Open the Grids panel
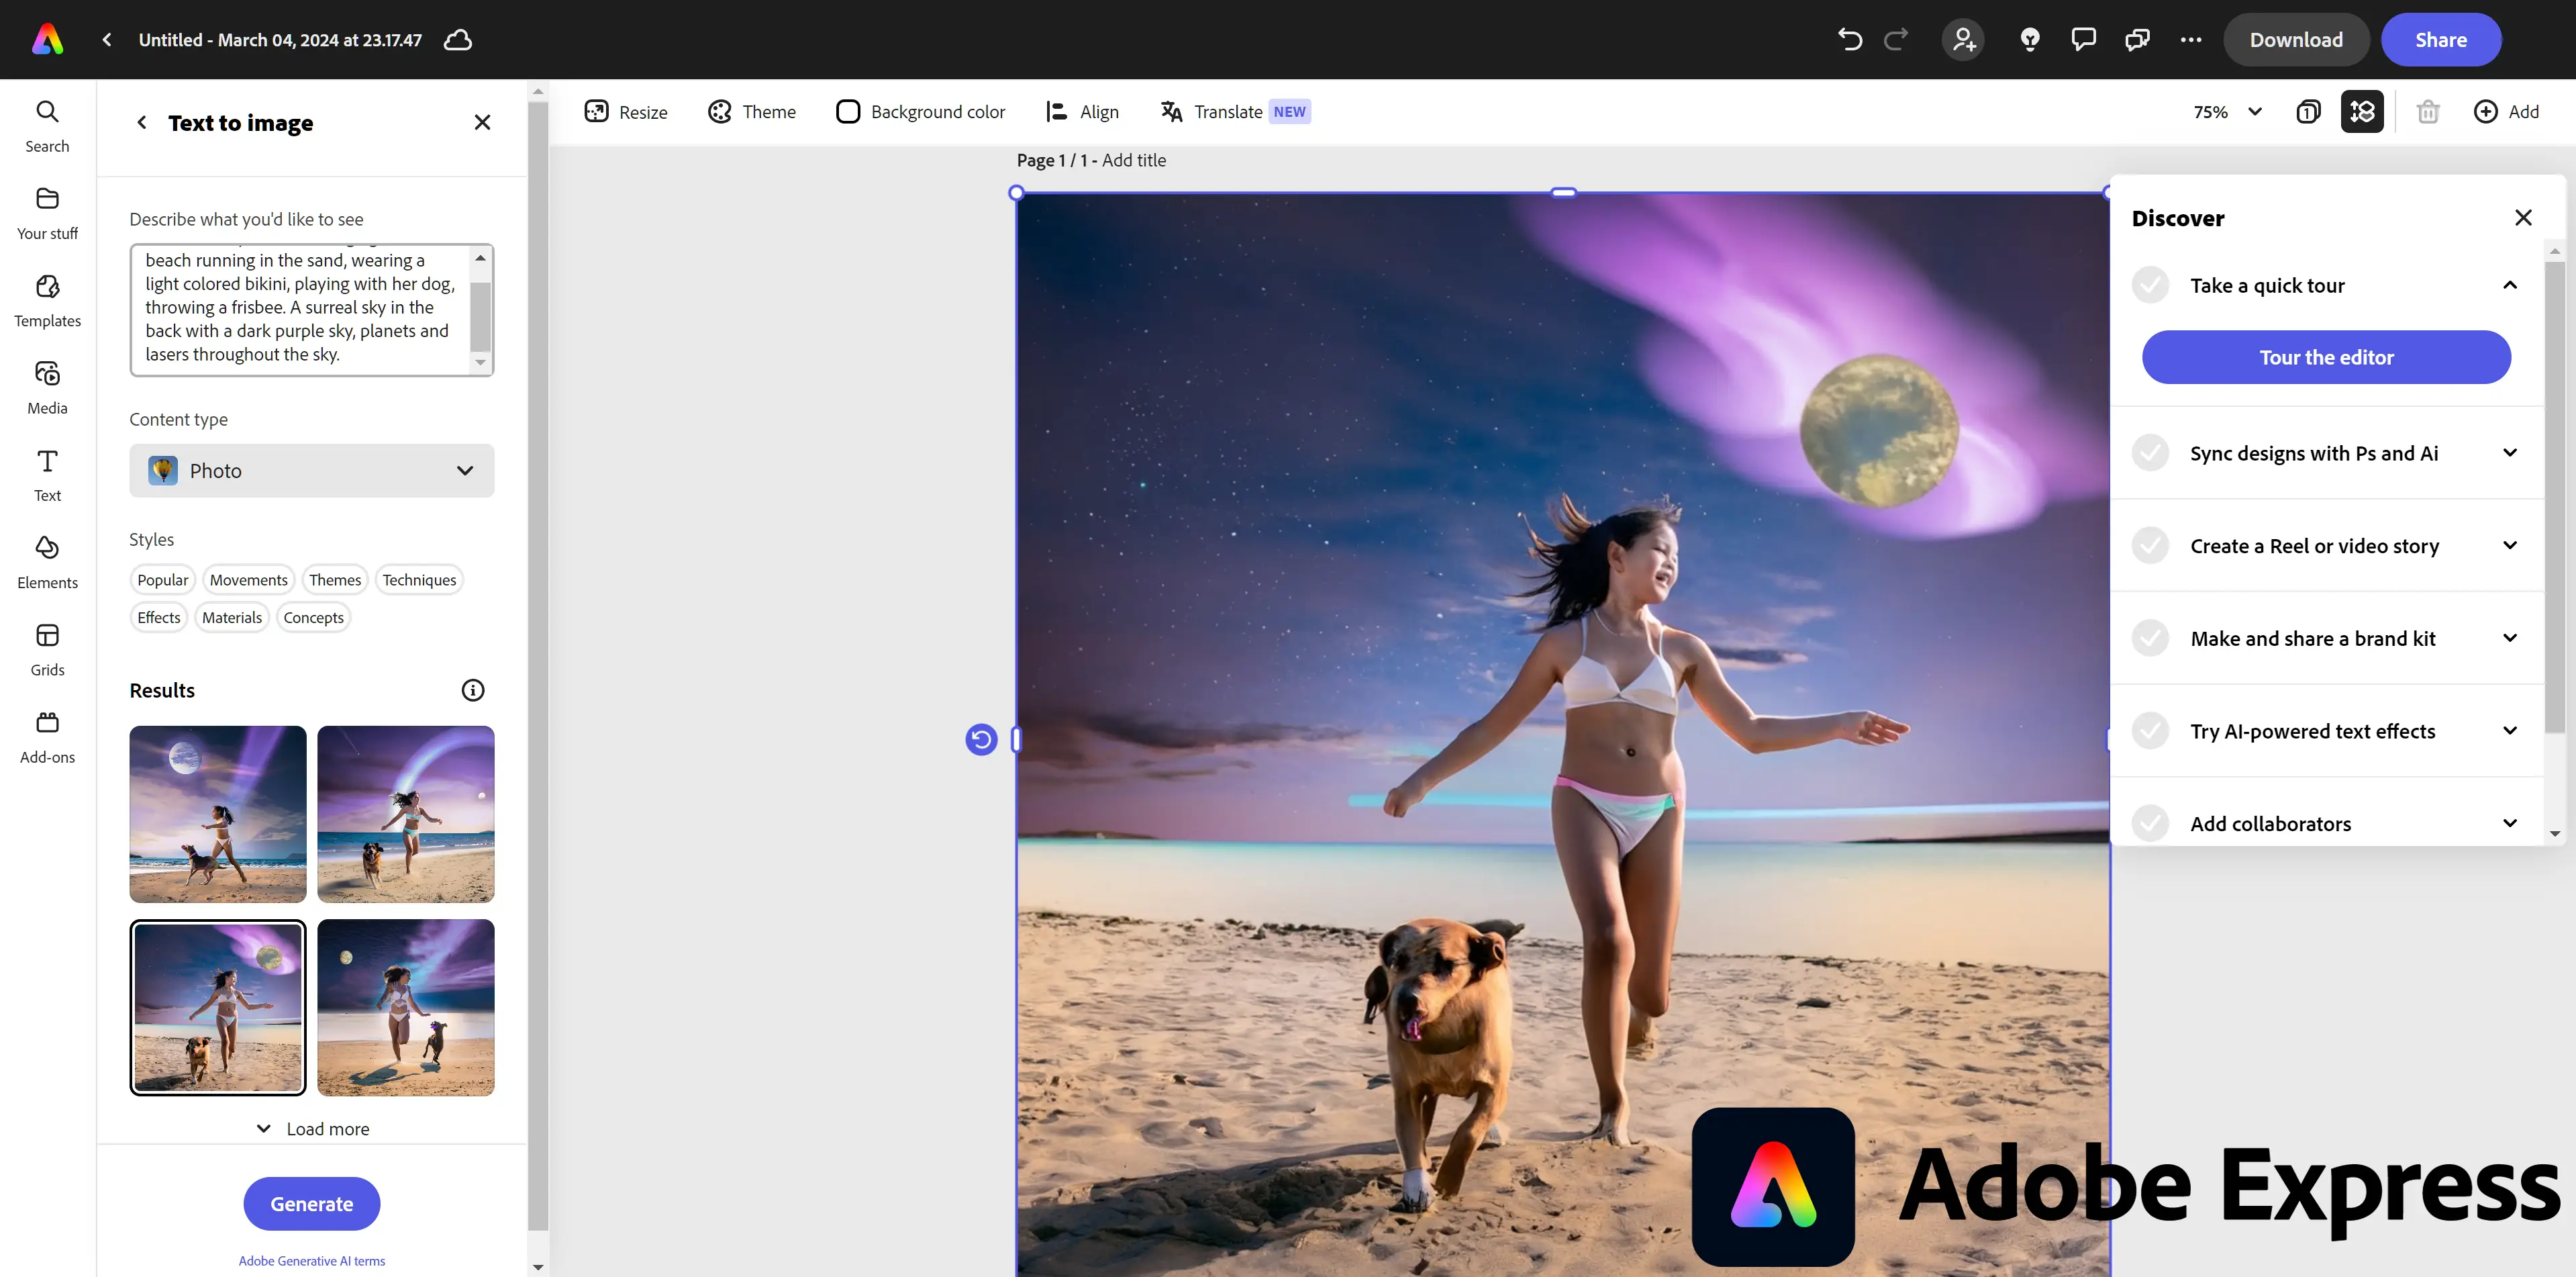Viewport: 2576px width, 1277px height. pos(47,649)
